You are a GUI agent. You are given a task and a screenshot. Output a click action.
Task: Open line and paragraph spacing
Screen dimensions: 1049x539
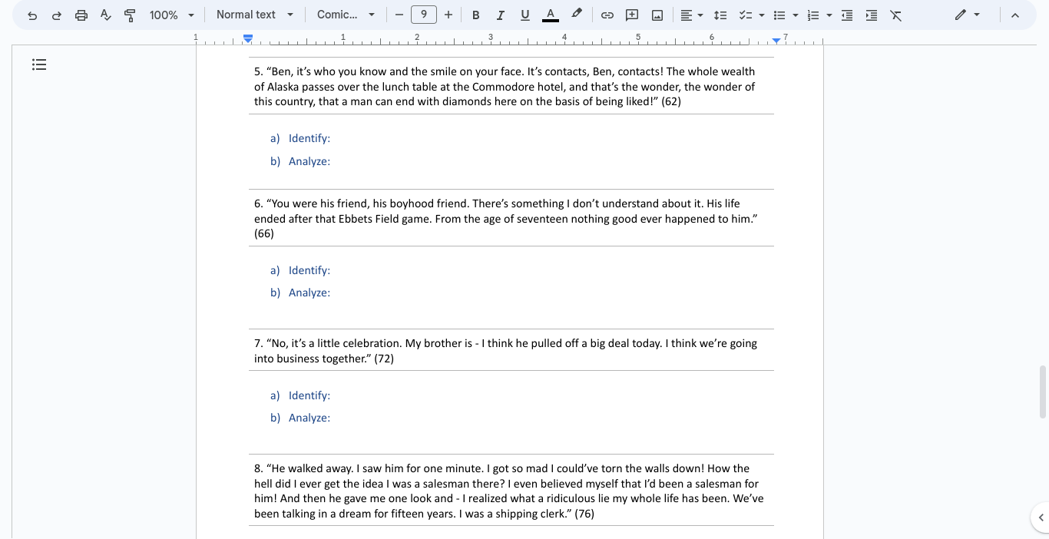(720, 15)
